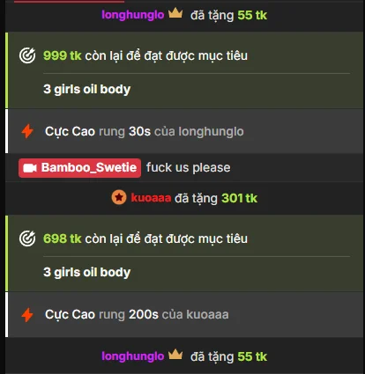Click the Cực Cao rung 30s message

(x=145, y=132)
